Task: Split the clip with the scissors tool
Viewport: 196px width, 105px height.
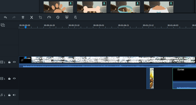Action: (32, 17)
